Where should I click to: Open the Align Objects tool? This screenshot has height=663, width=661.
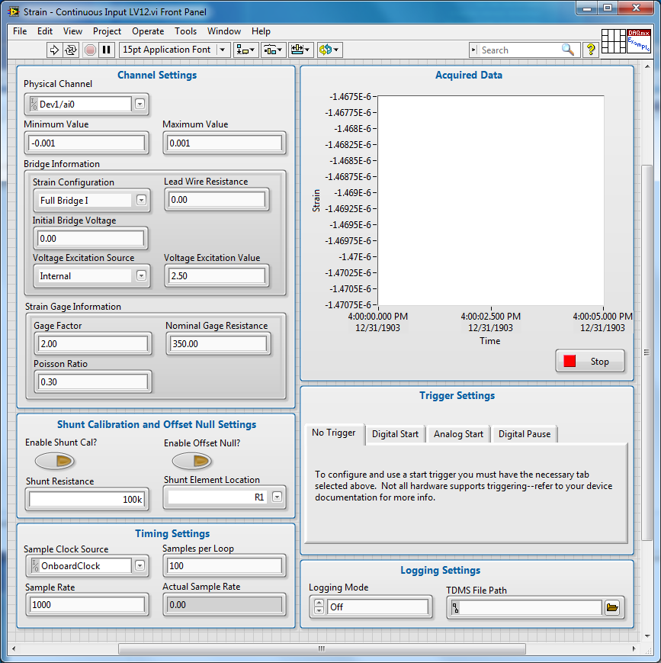245,50
